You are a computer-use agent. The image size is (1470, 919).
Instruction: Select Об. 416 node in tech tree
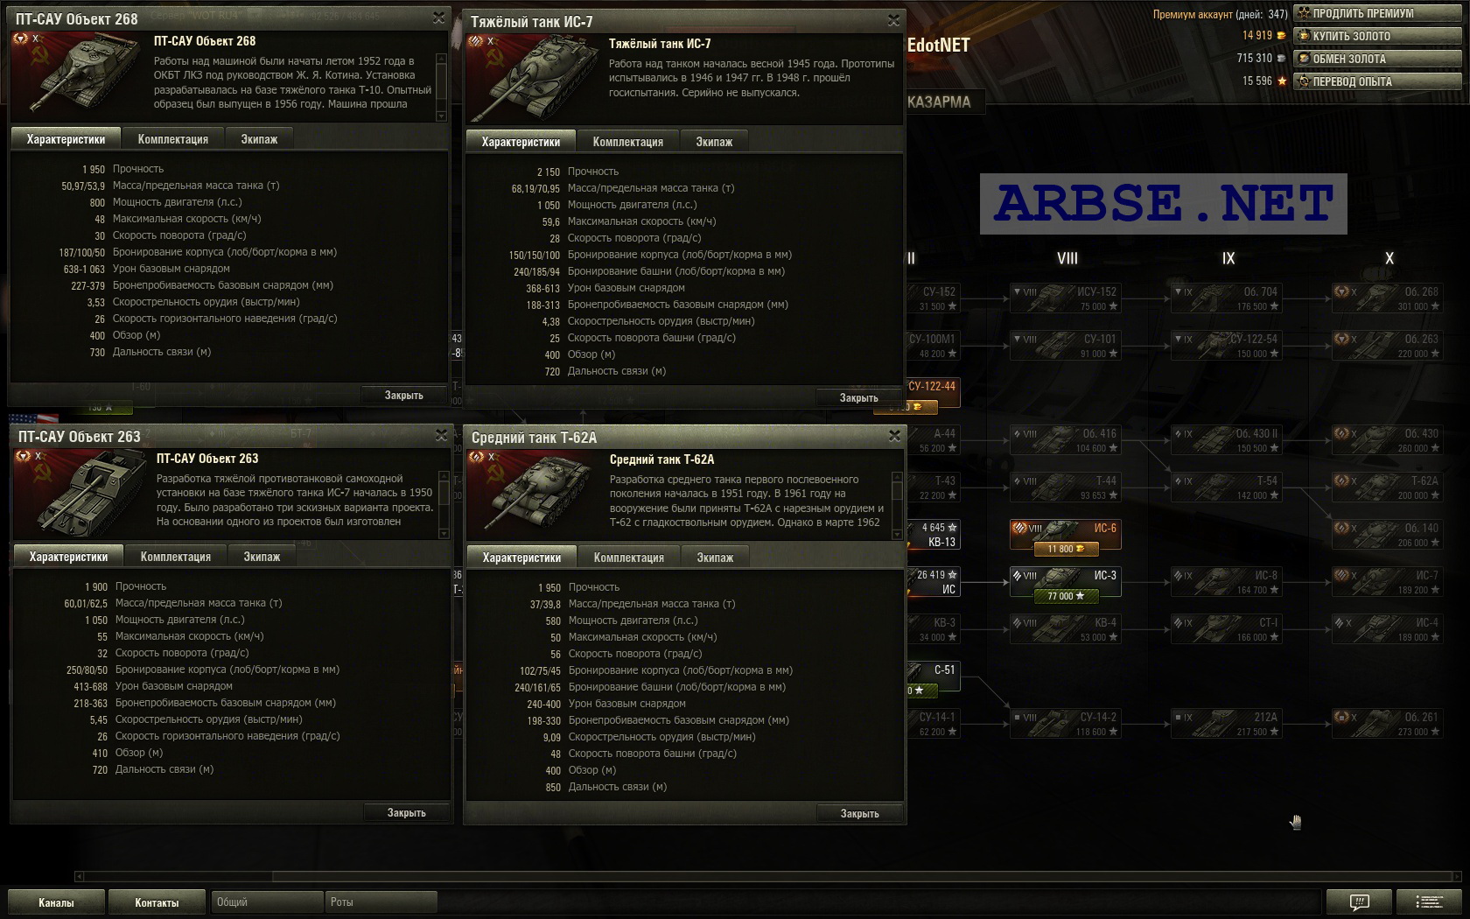pos(1065,440)
